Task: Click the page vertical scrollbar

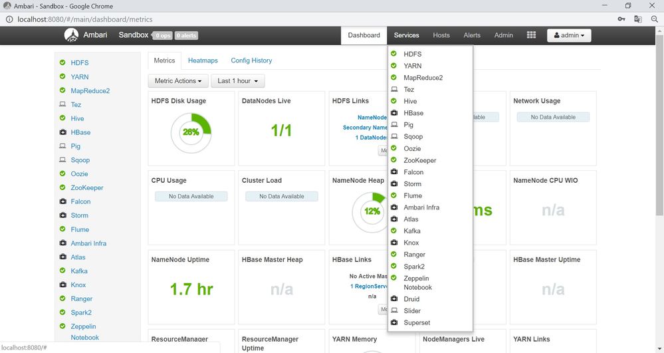Action: pyautogui.click(x=659, y=127)
